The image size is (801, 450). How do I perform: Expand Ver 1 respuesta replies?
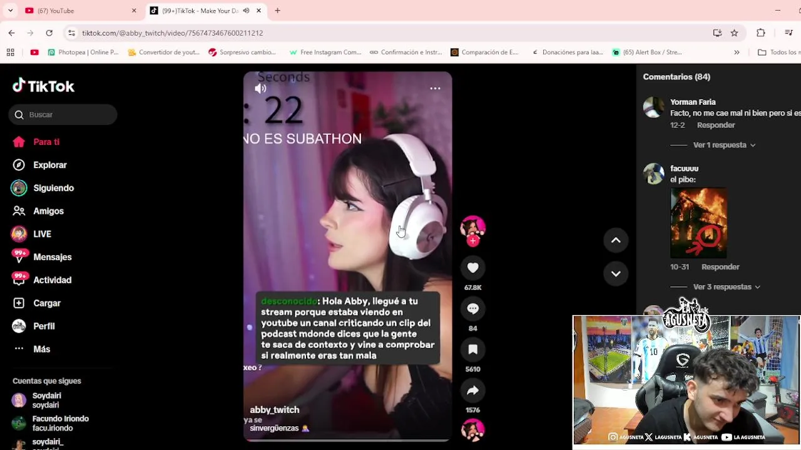tap(724, 145)
